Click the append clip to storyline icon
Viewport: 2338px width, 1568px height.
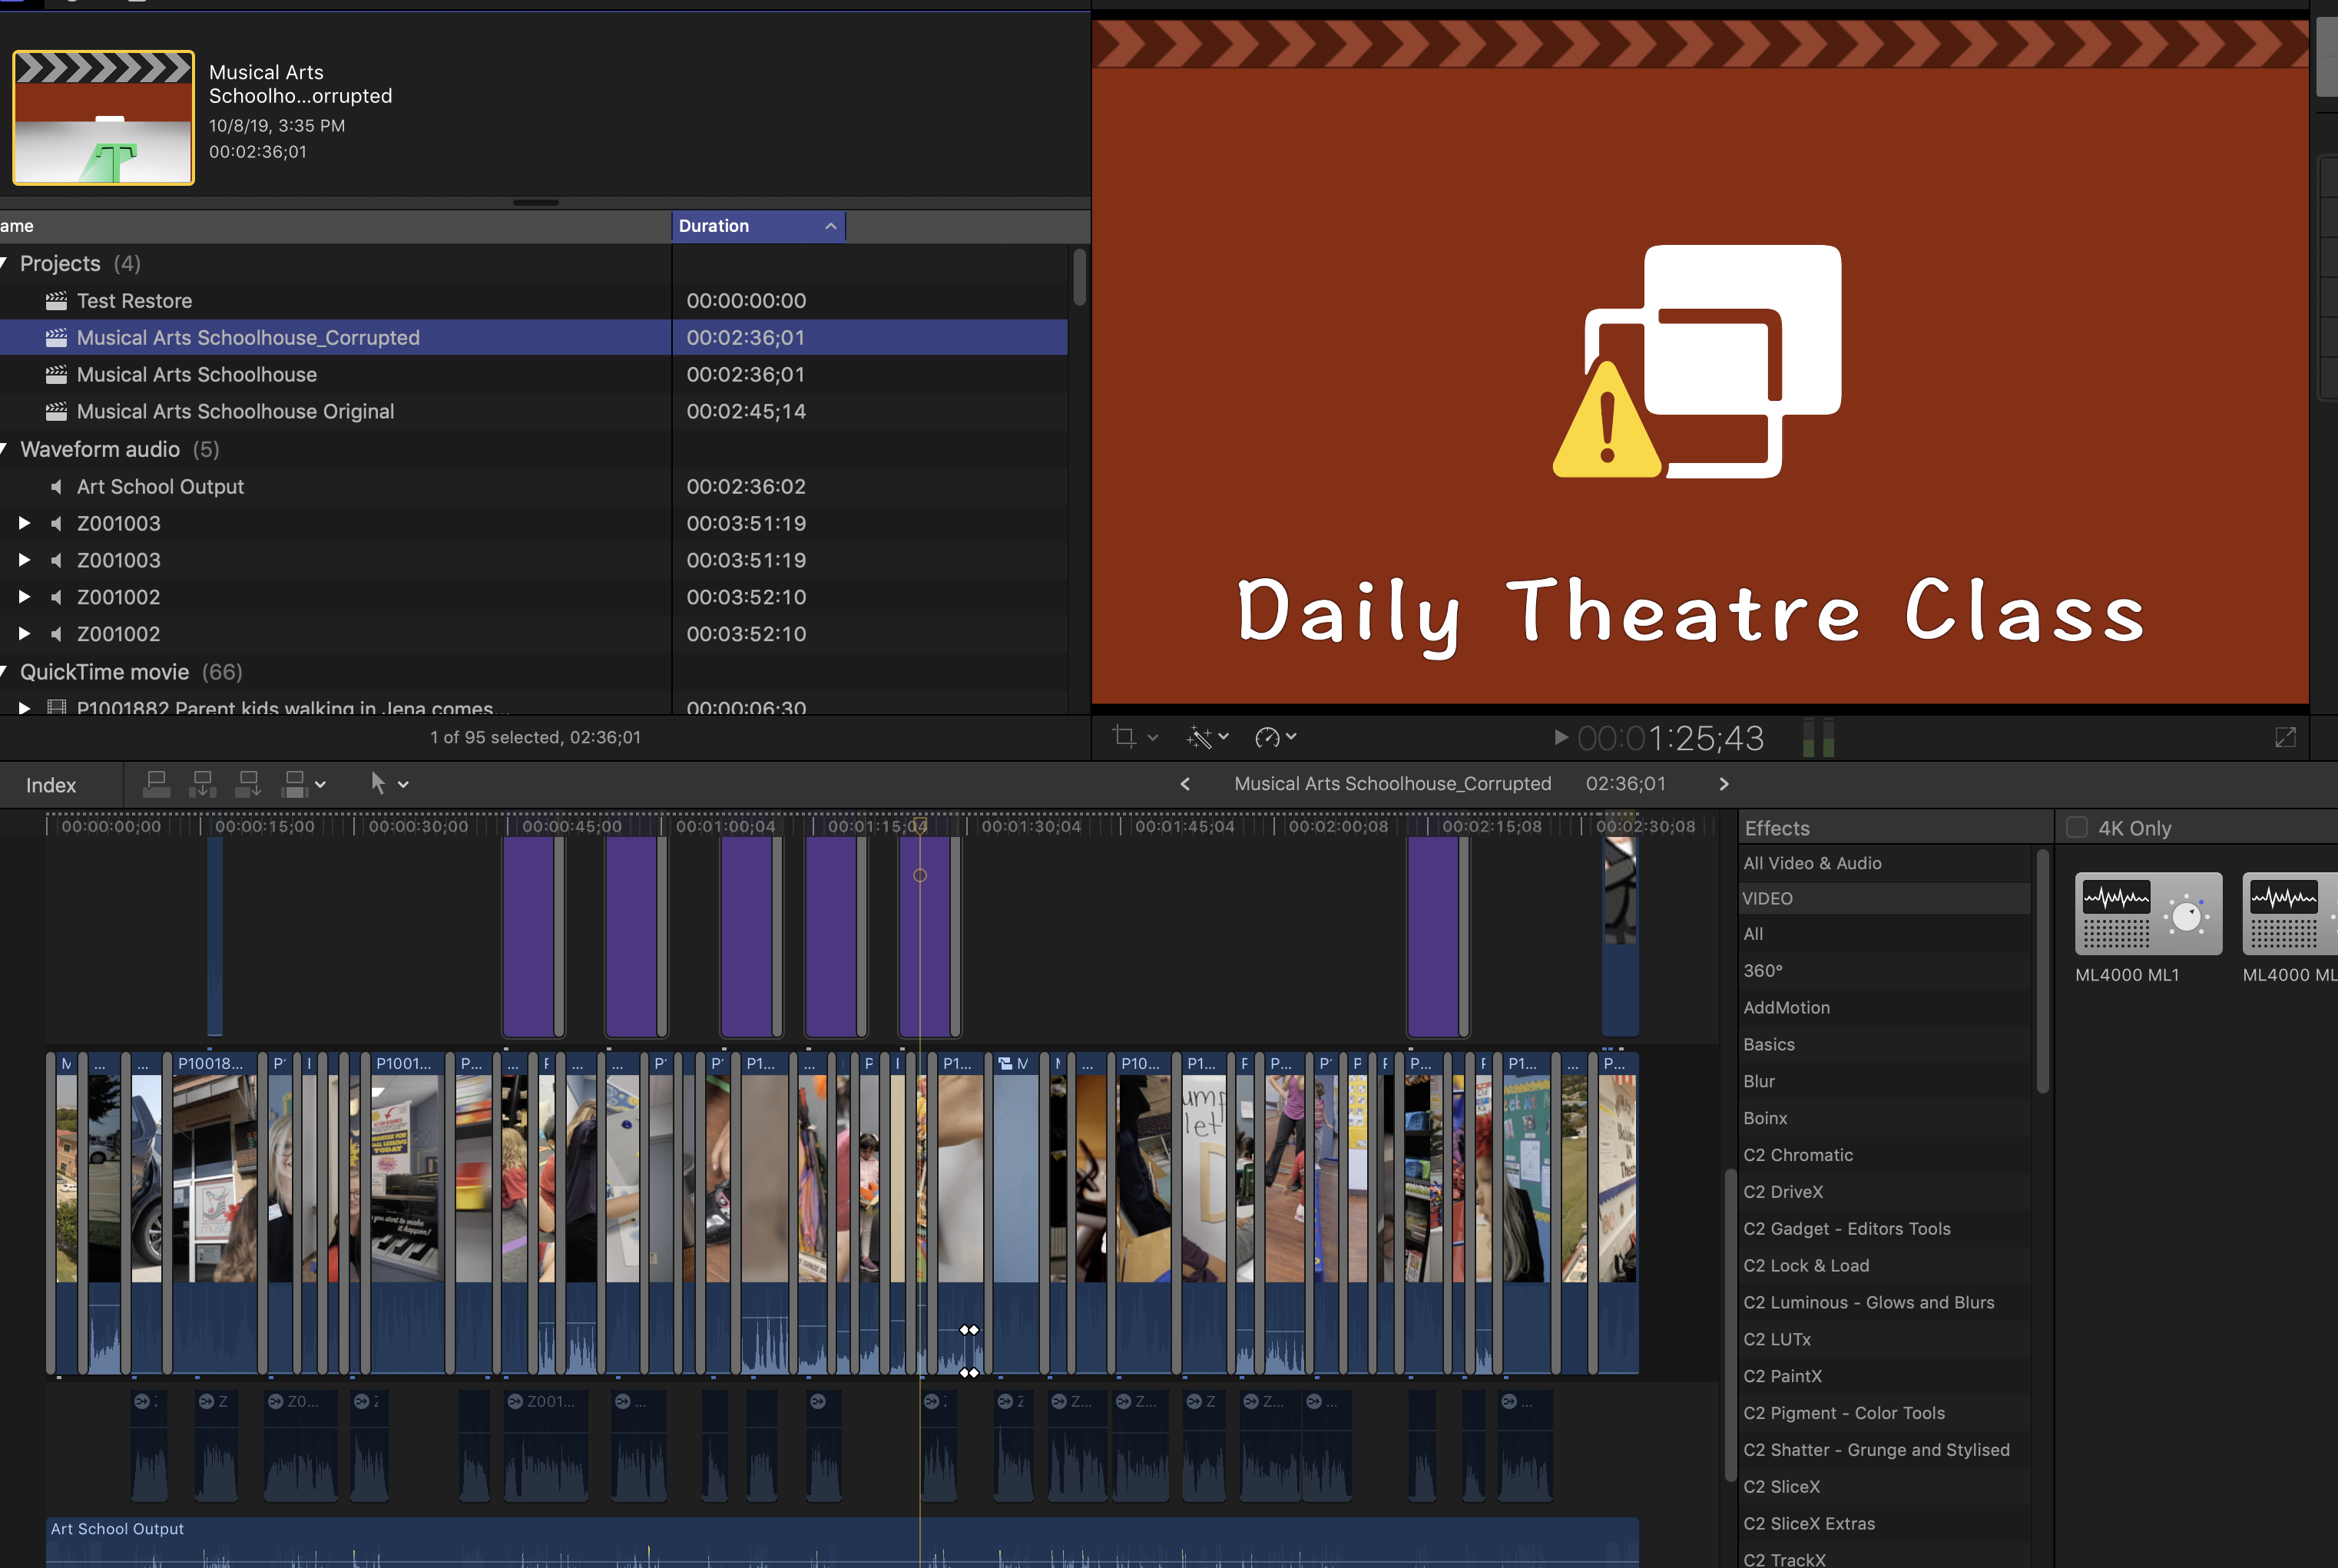point(248,784)
